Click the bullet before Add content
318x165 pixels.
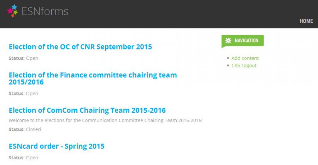(x=228, y=58)
